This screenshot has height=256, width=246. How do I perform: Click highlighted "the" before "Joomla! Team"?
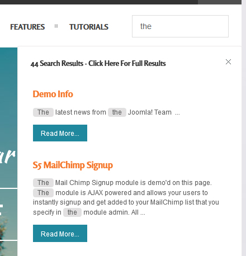pyautogui.click(x=117, y=112)
